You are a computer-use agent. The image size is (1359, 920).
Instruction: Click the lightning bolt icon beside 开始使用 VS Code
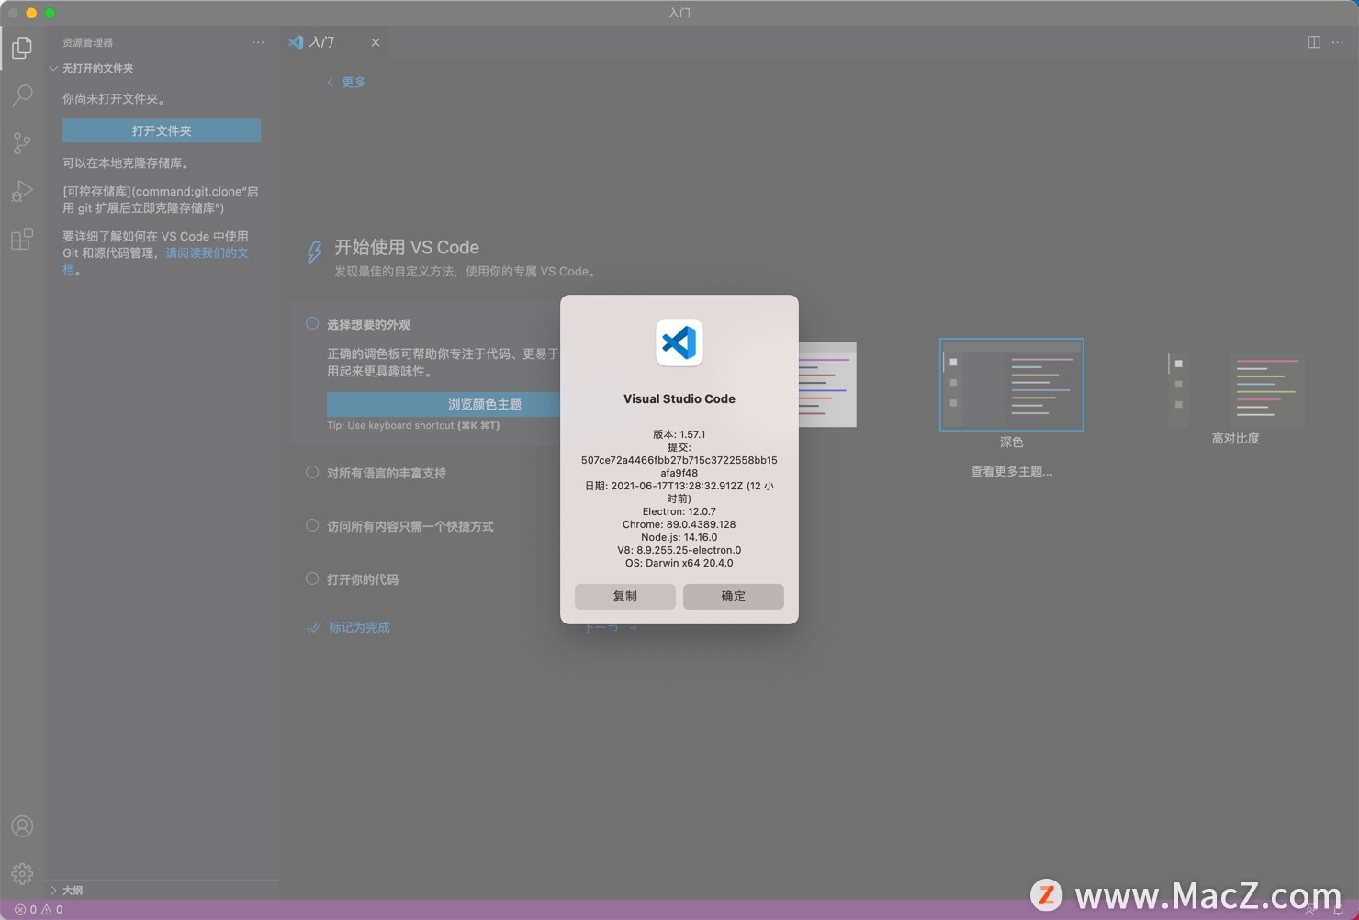[314, 252]
